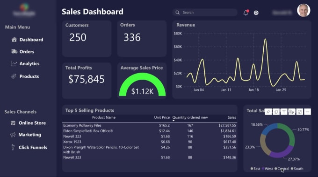Toggle the East legend item
The width and height of the screenshot is (318, 177).
(x=255, y=169)
